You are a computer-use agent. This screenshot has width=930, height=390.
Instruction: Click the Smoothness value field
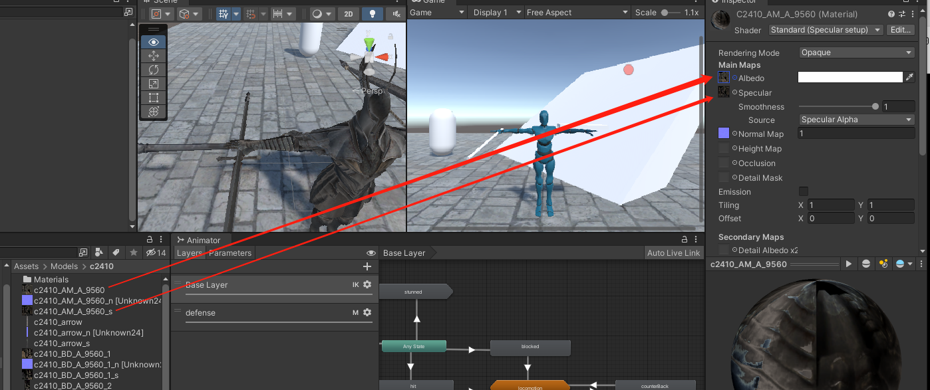tap(898, 106)
